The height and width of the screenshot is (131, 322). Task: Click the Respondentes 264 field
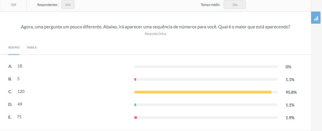pos(68,5)
